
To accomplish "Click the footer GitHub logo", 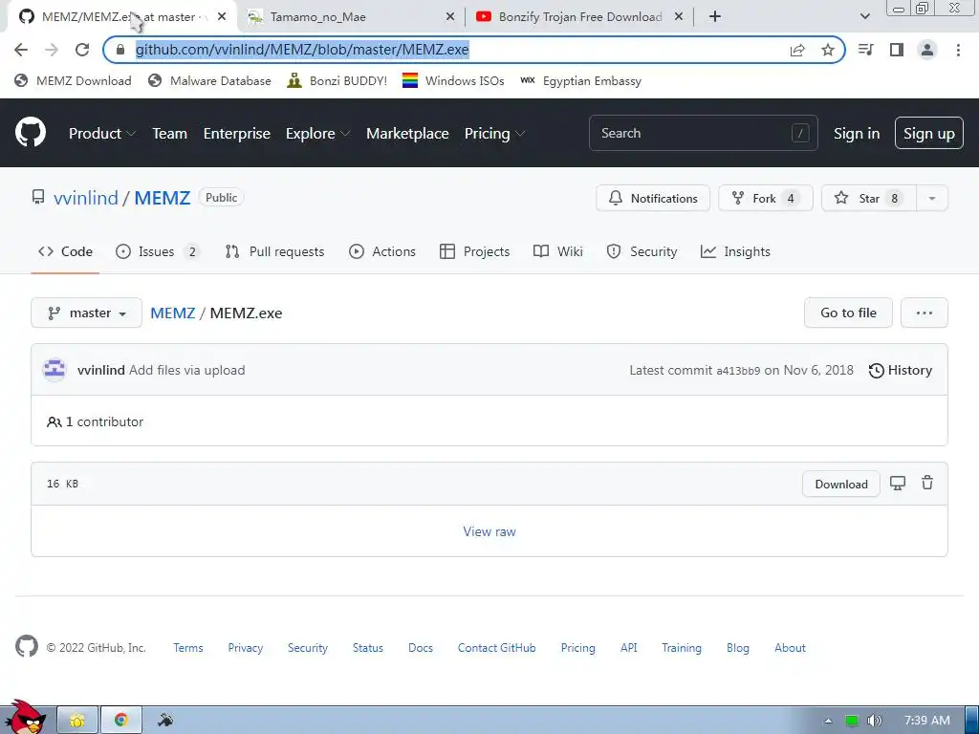I will [x=27, y=647].
